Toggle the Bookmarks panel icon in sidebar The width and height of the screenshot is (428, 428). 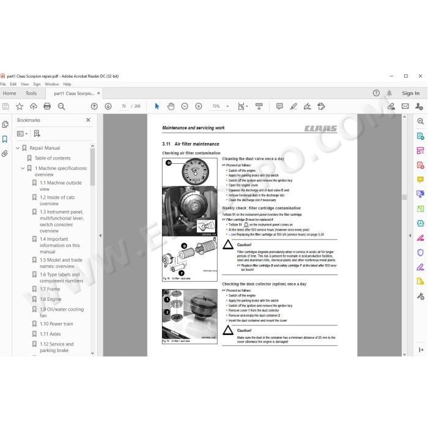click(5, 139)
